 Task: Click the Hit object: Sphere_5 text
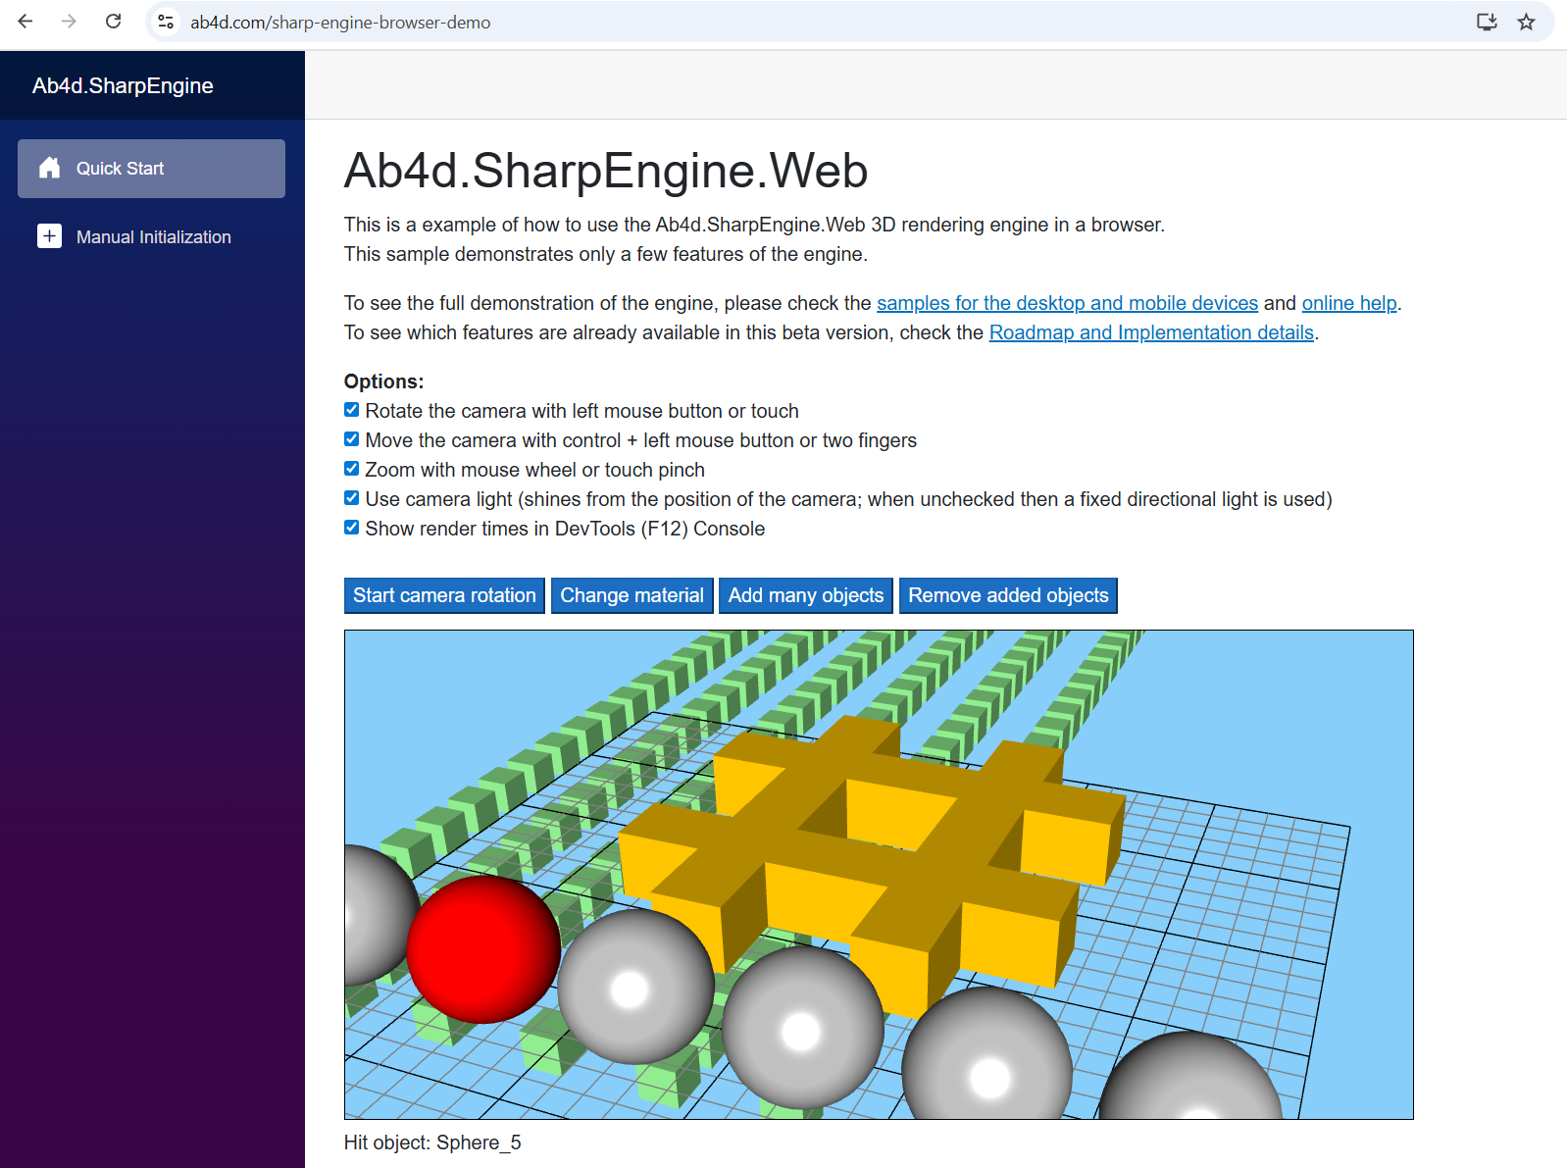(432, 1143)
